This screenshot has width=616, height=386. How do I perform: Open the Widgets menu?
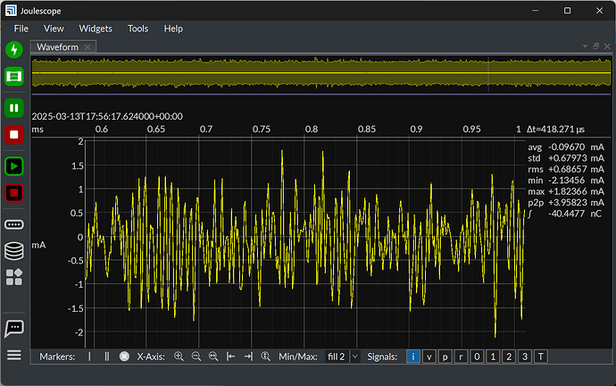pos(96,29)
